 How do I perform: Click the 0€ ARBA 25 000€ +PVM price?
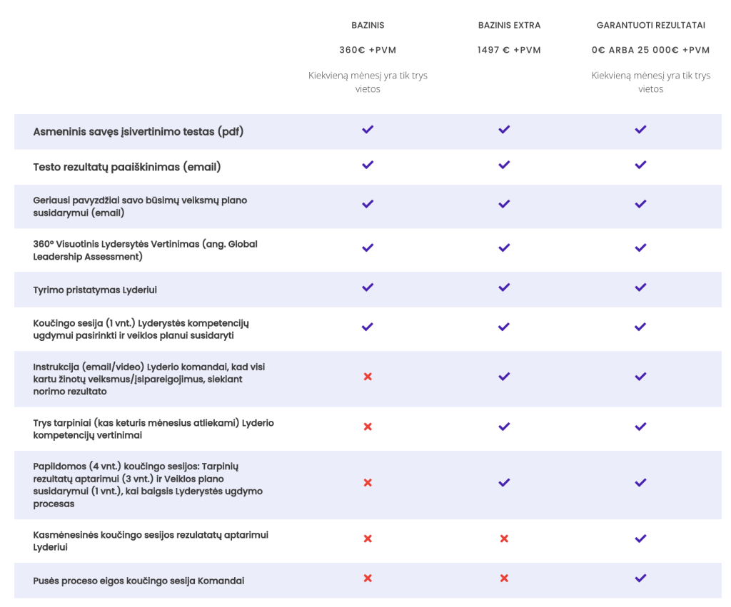[650, 50]
